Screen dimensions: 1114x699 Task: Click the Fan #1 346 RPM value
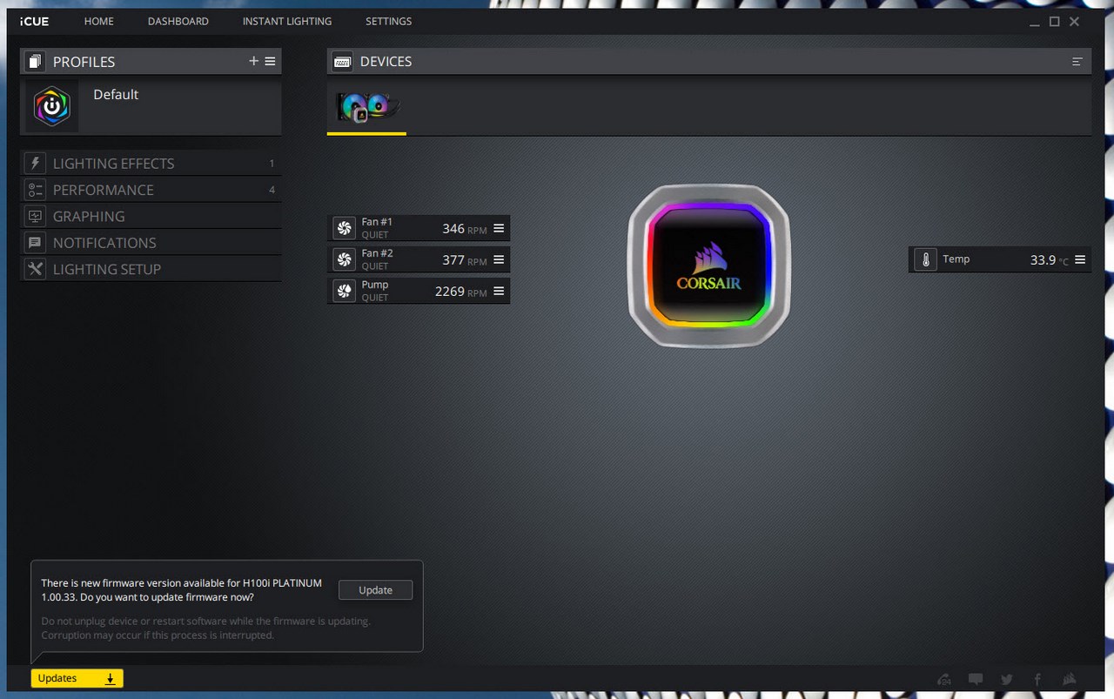[x=465, y=229]
